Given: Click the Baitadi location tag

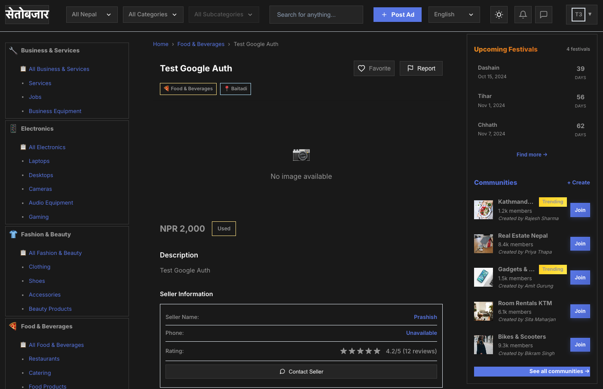Looking at the screenshot, I should (236, 89).
